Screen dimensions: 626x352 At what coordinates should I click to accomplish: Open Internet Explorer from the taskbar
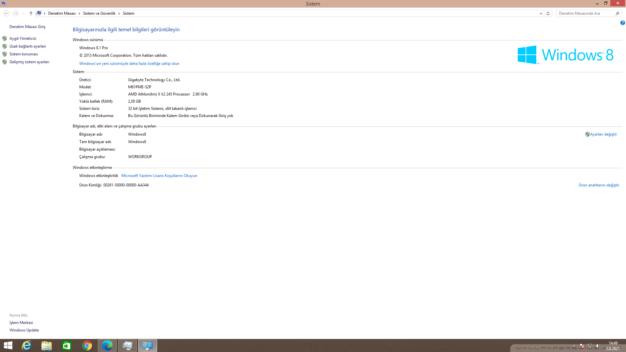(26, 345)
